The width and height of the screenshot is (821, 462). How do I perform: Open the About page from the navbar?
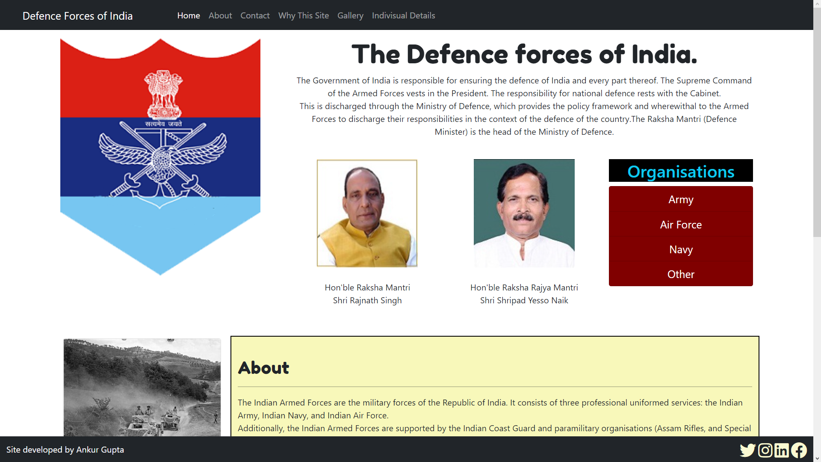click(x=220, y=15)
